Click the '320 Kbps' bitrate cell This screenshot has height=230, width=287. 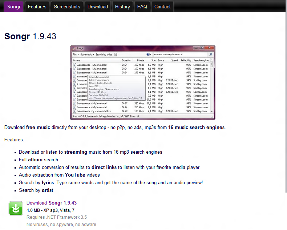(139, 103)
